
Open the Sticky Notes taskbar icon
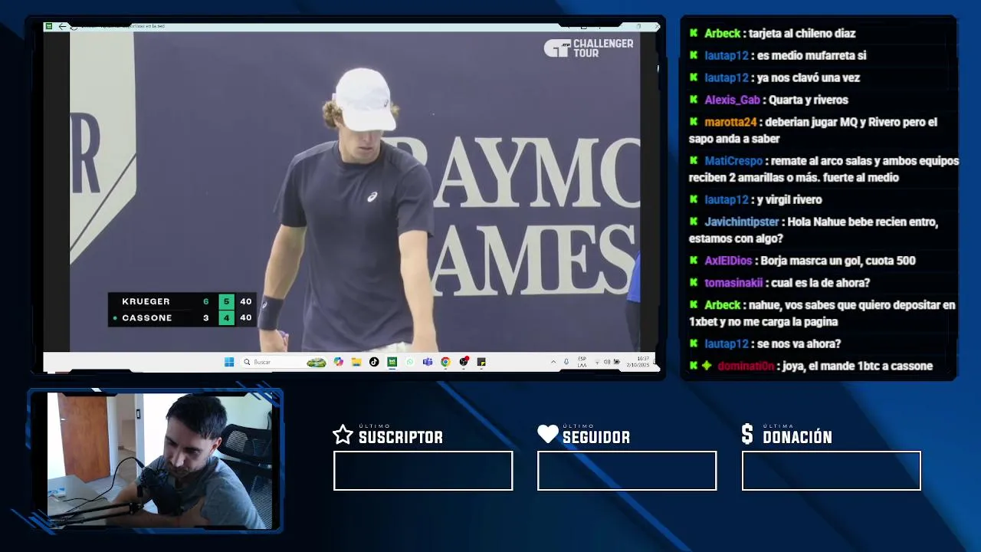pos(481,362)
